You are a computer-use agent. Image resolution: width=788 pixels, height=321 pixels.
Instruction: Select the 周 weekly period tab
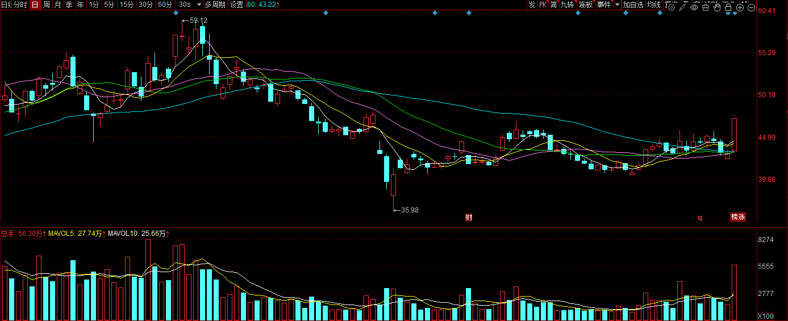(x=46, y=5)
